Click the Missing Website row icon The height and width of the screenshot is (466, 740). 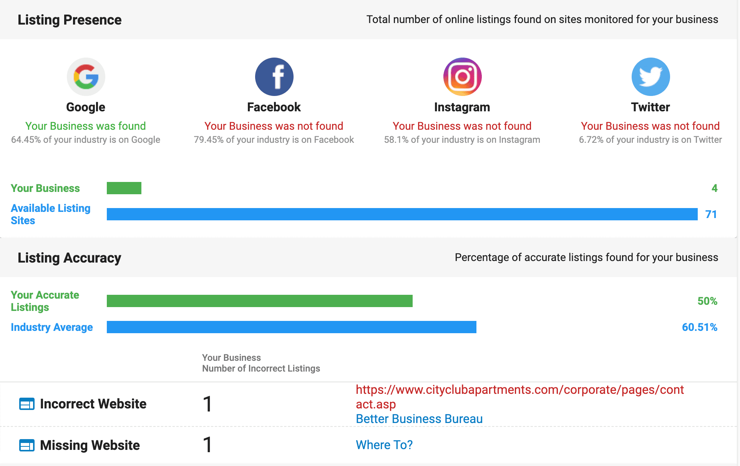(27, 445)
